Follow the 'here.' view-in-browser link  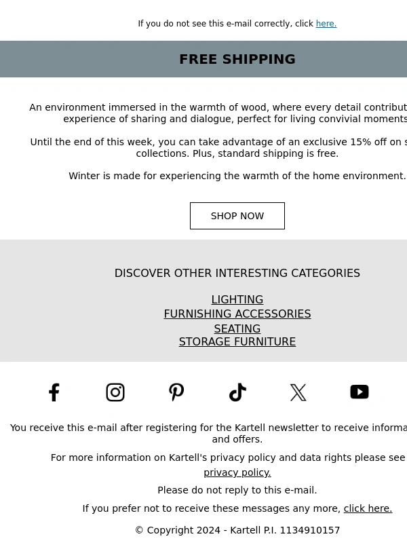tap(326, 24)
